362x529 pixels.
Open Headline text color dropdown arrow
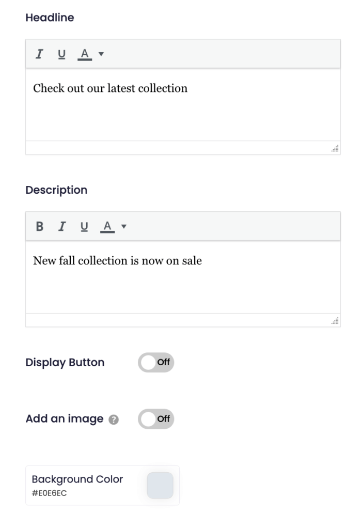point(101,54)
